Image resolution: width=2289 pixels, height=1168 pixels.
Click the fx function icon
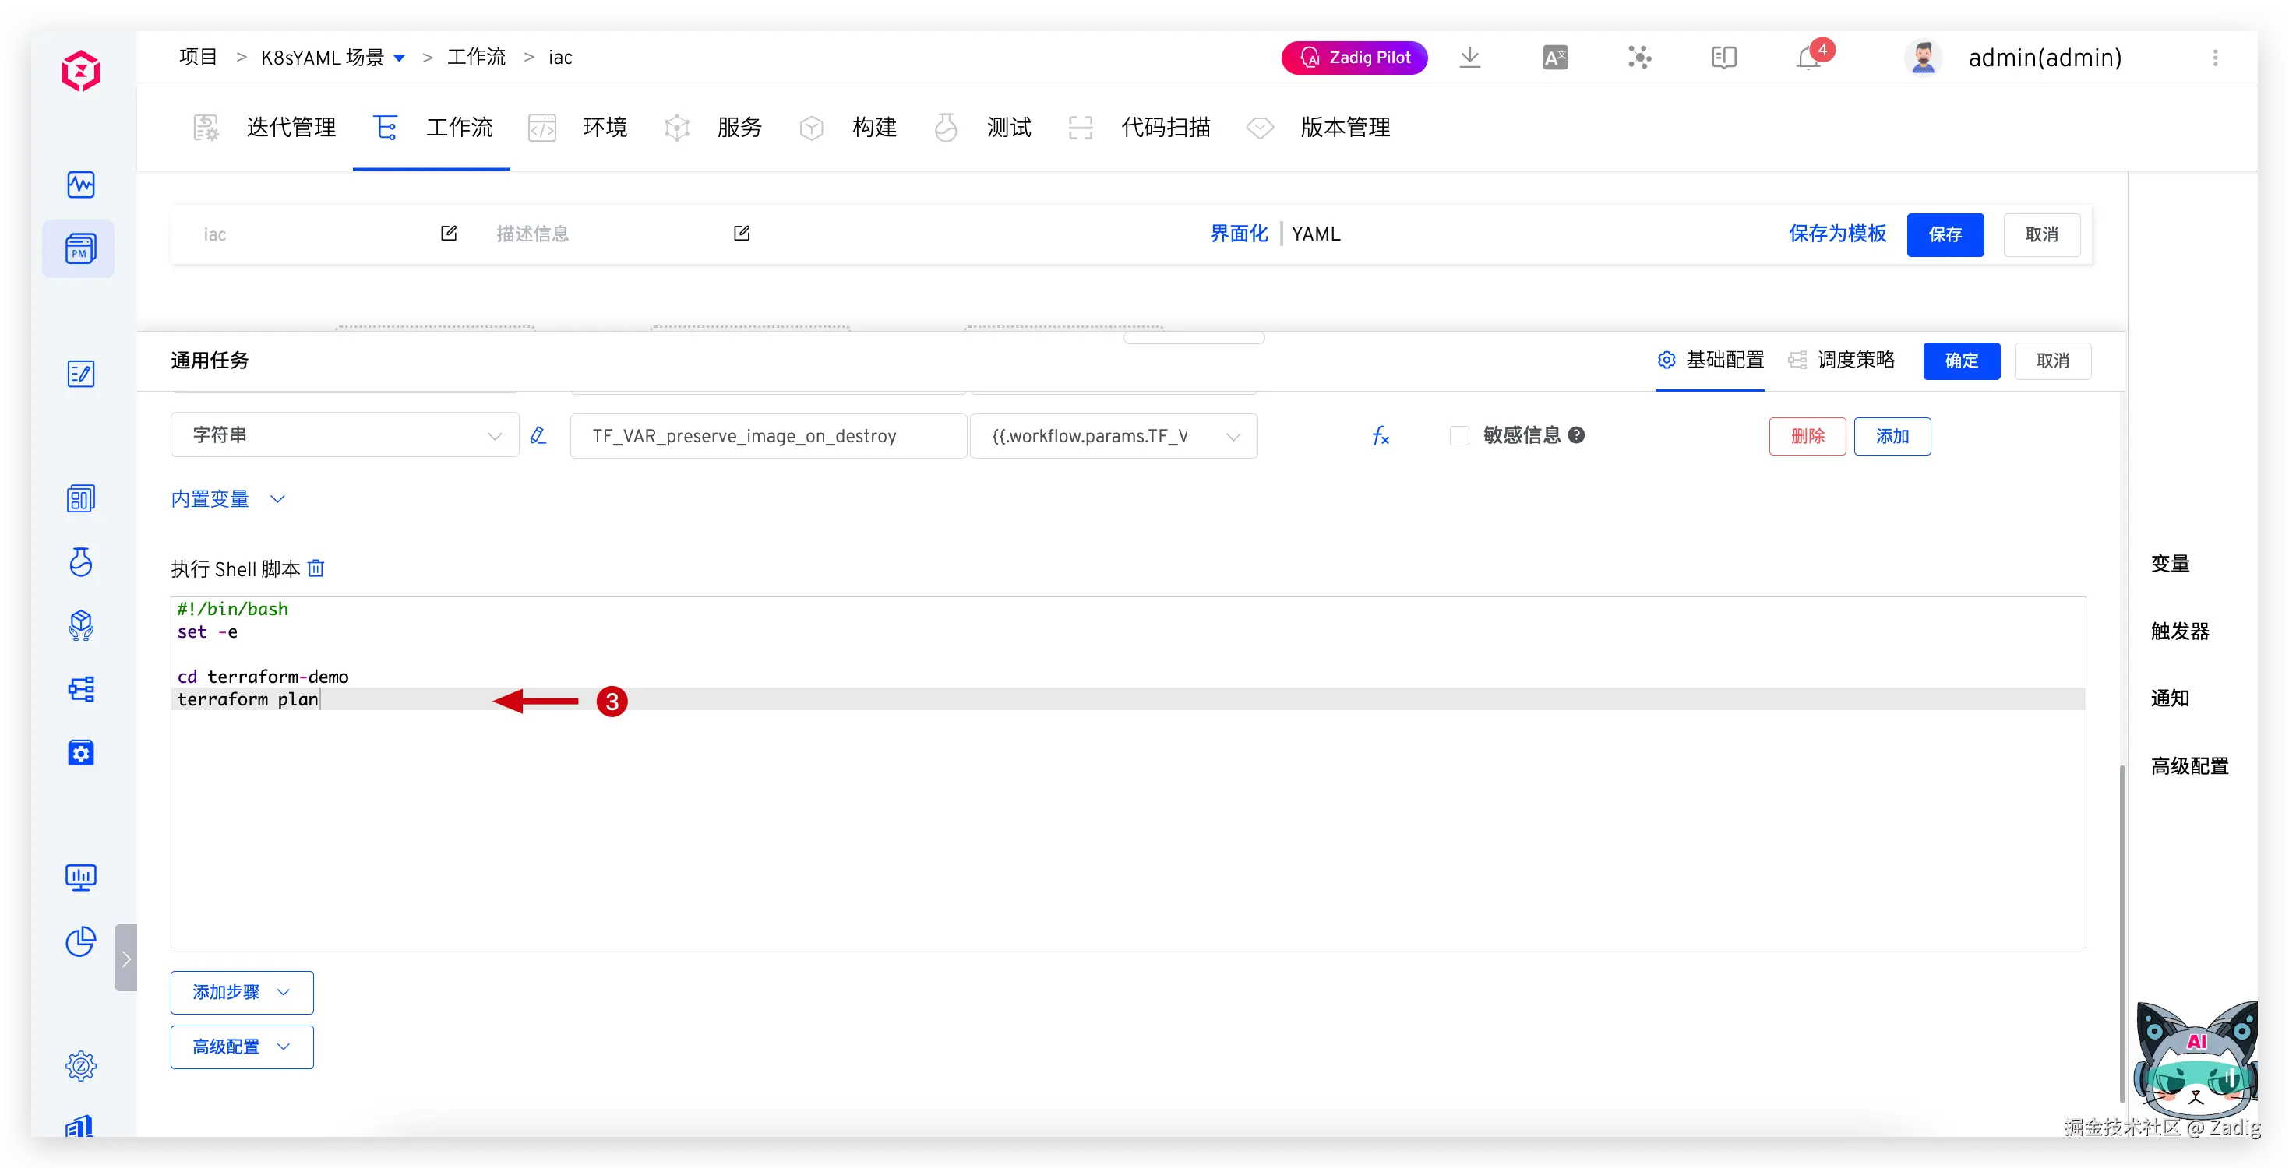pyautogui.click(x=1380, y=436)
